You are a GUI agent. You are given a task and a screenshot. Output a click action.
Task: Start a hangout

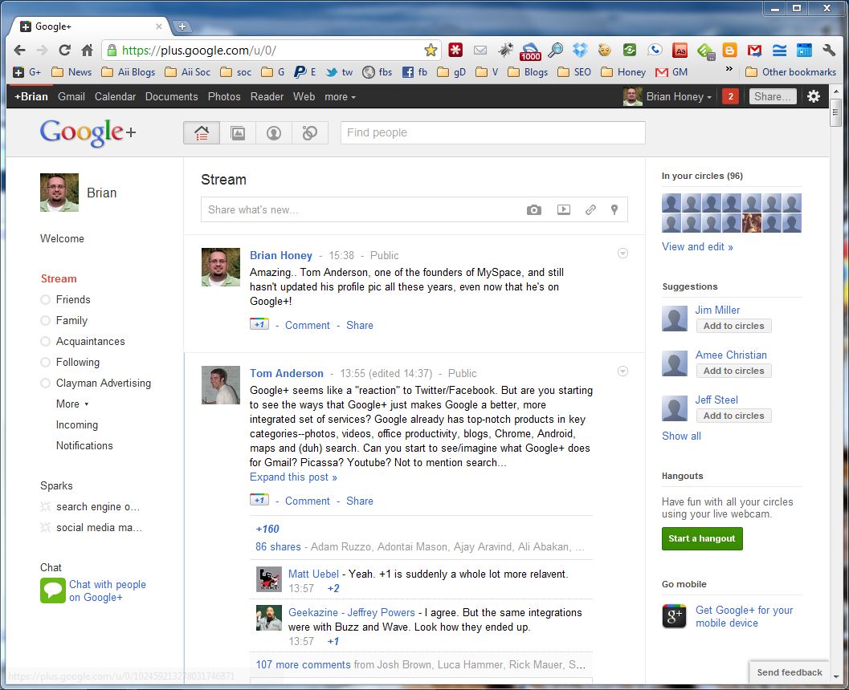pyautogui.click(x=702, y=538)
